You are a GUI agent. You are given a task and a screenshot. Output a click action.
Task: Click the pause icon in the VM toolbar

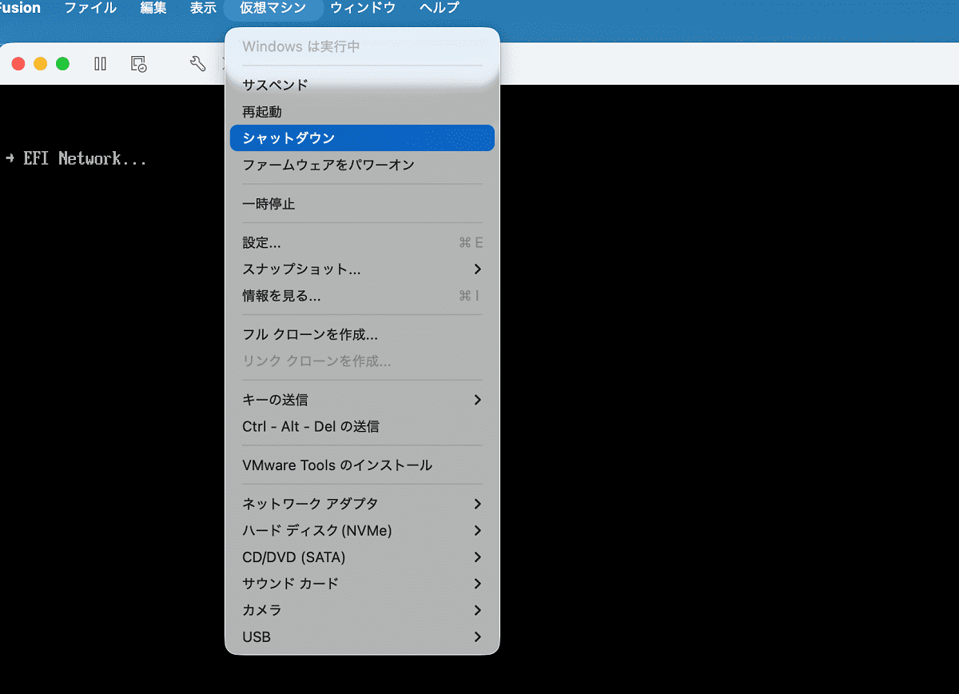101,64
